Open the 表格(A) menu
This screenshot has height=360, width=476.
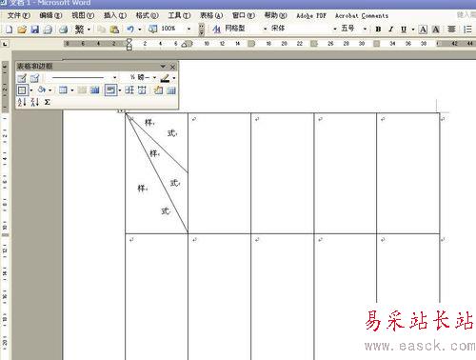pyautogui.click(x=211, y=15)
